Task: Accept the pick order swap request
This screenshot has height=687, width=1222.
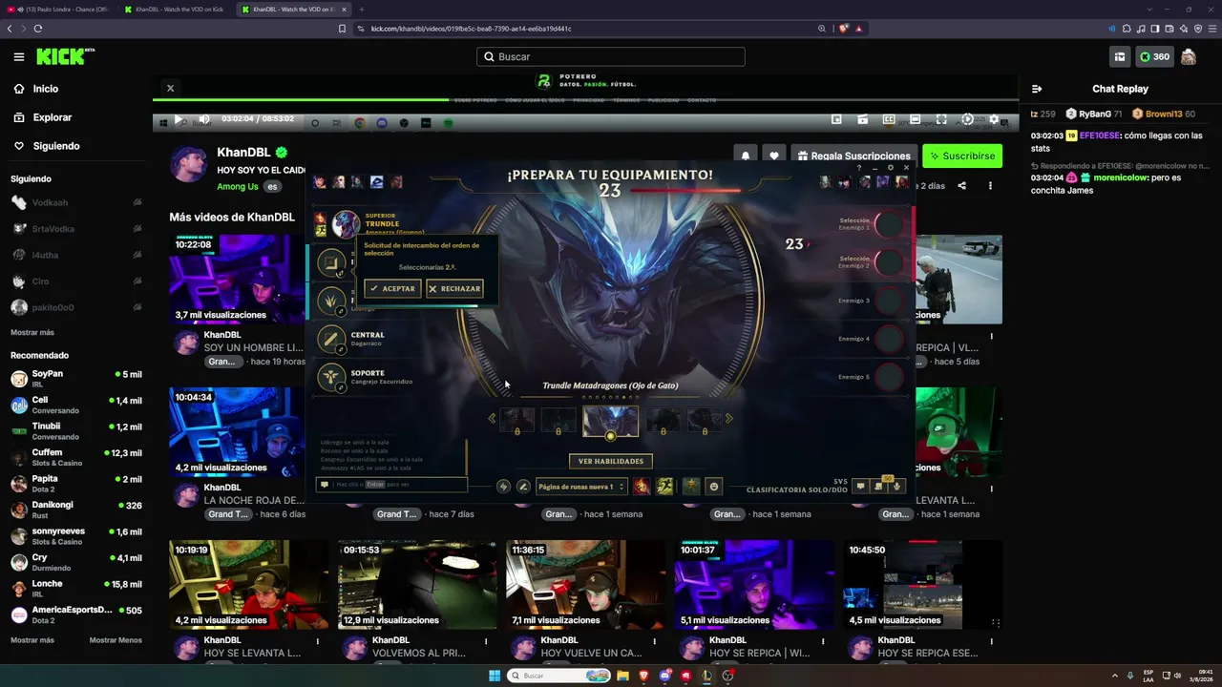Action: coord(393,288)
